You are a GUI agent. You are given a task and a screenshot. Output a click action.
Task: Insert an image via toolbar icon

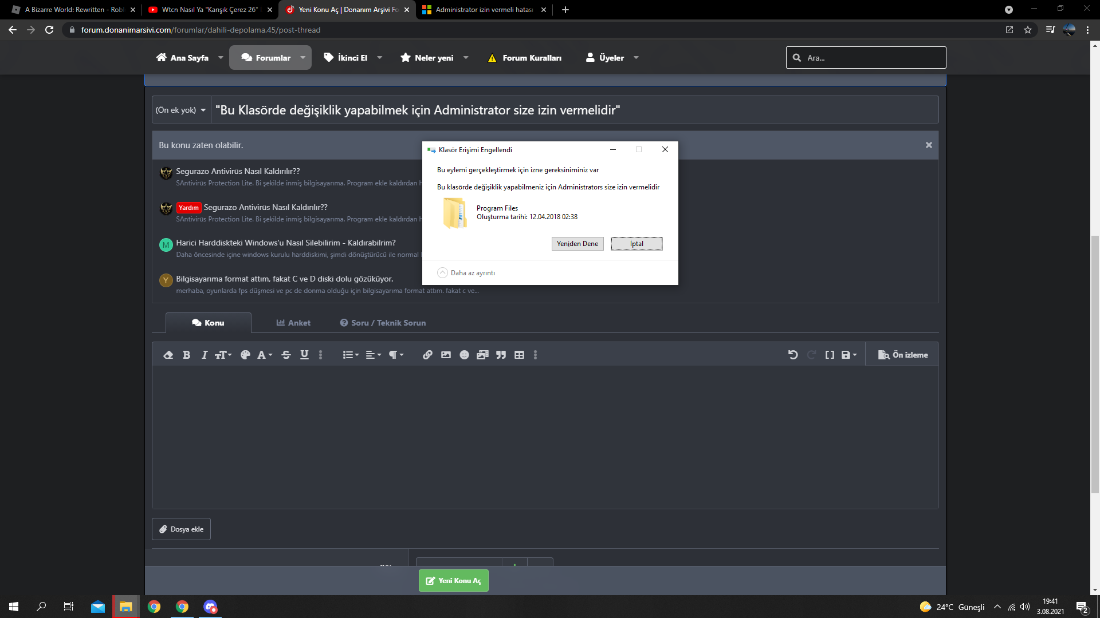coord(446,355)
